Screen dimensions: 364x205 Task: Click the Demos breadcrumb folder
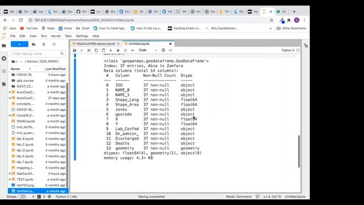(x=32, y=61)
